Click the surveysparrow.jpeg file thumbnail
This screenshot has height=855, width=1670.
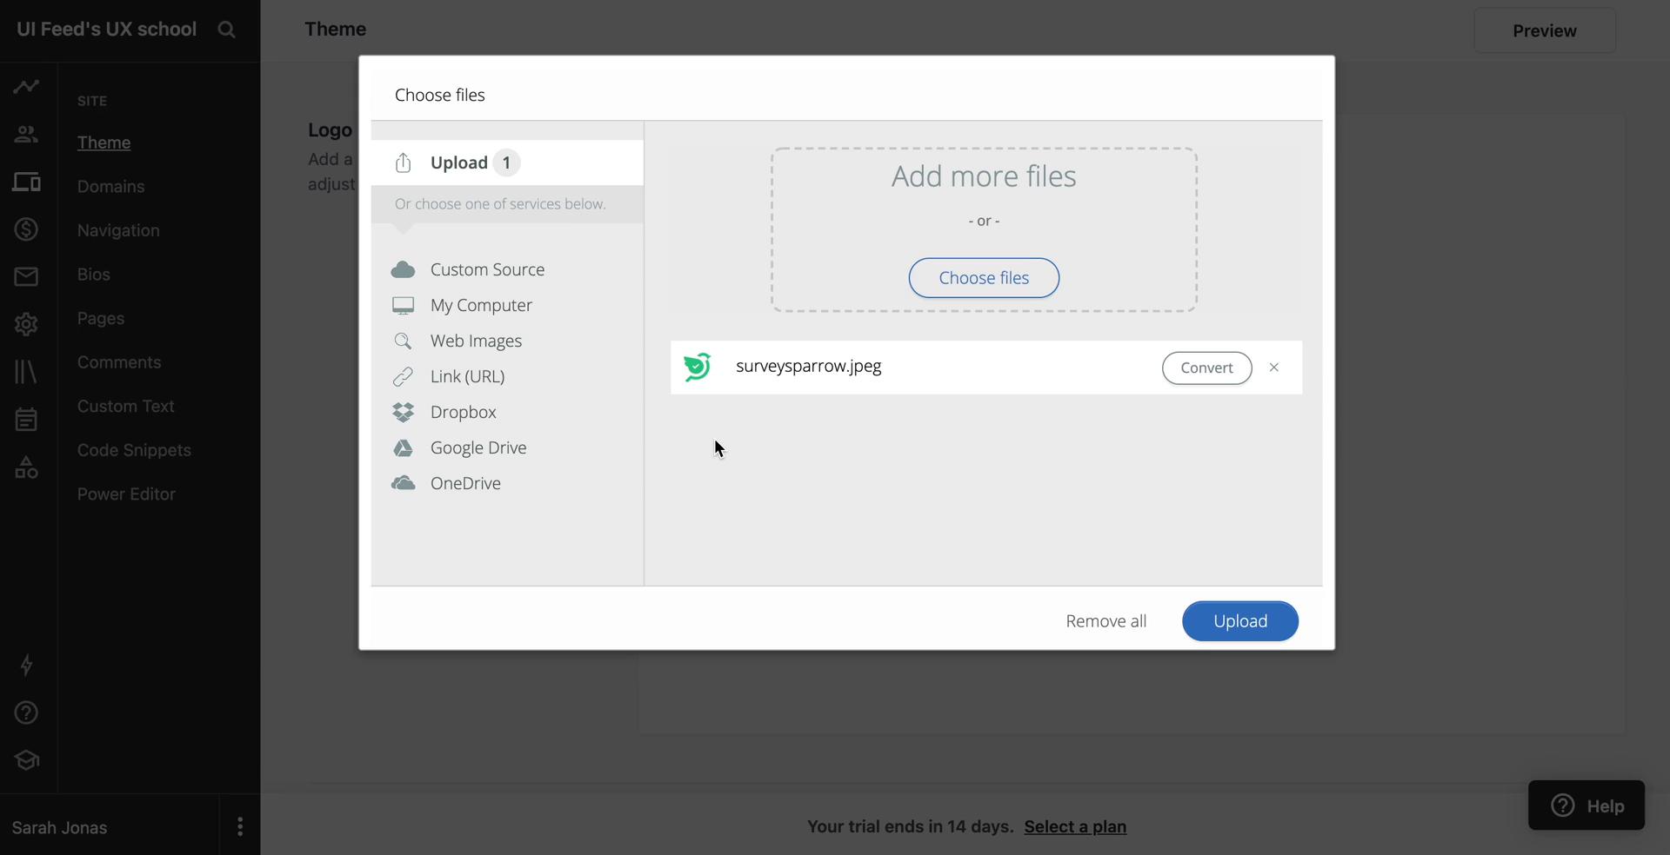pos(698,367)
